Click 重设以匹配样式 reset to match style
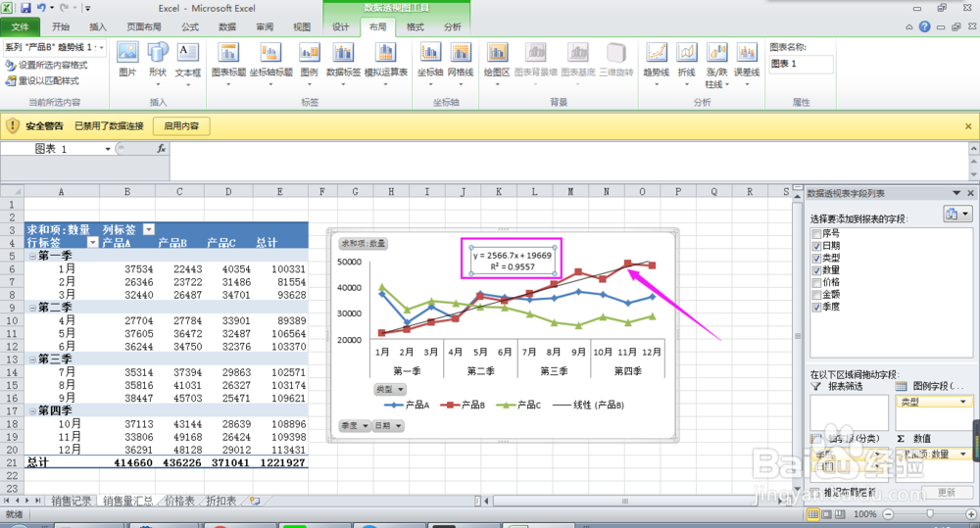The height and width of the screenshot is (528, 980). point(42,80)
